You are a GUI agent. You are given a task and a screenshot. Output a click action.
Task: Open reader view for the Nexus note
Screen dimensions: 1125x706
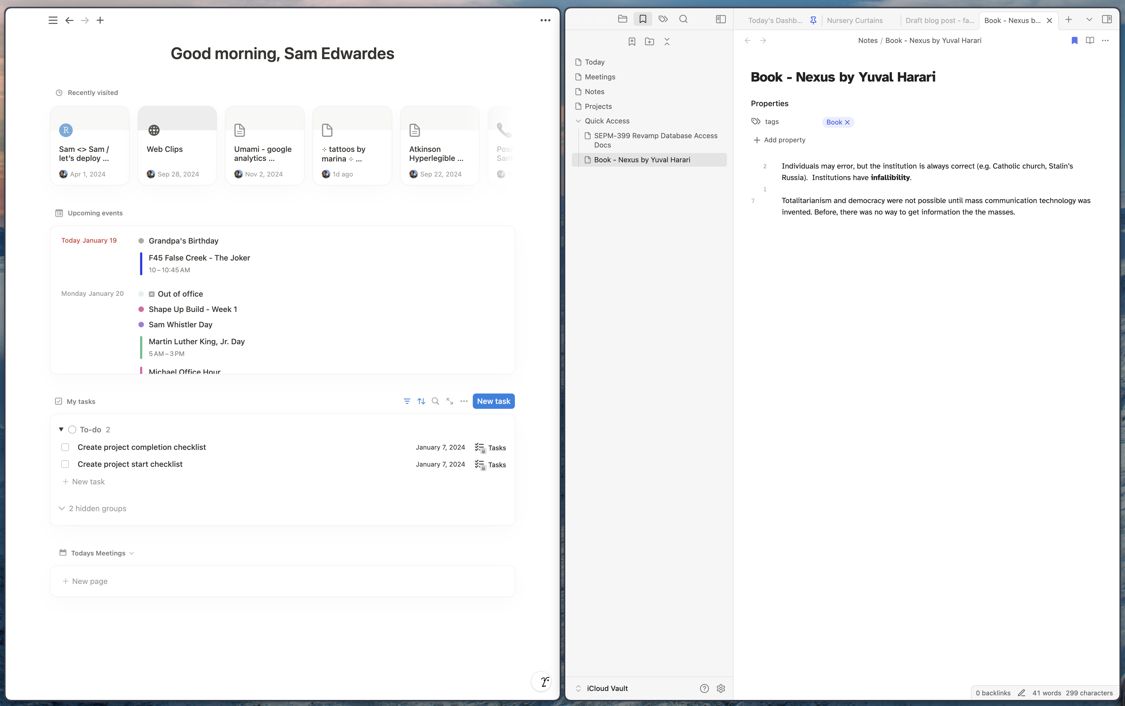(x=1090, y=40)
